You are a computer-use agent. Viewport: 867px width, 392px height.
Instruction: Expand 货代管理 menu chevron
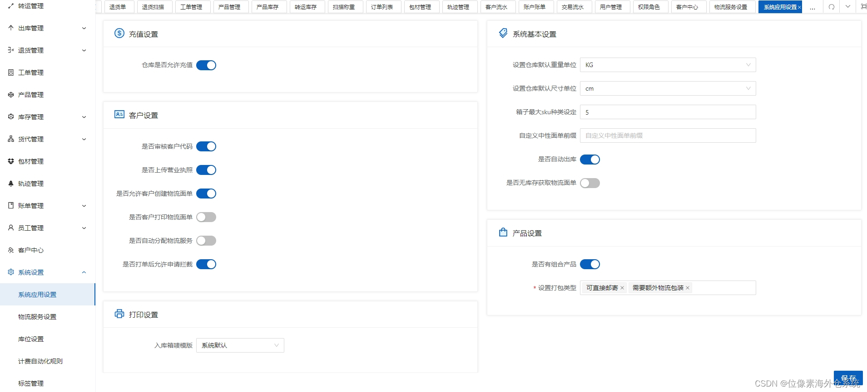tap(84, 139)
